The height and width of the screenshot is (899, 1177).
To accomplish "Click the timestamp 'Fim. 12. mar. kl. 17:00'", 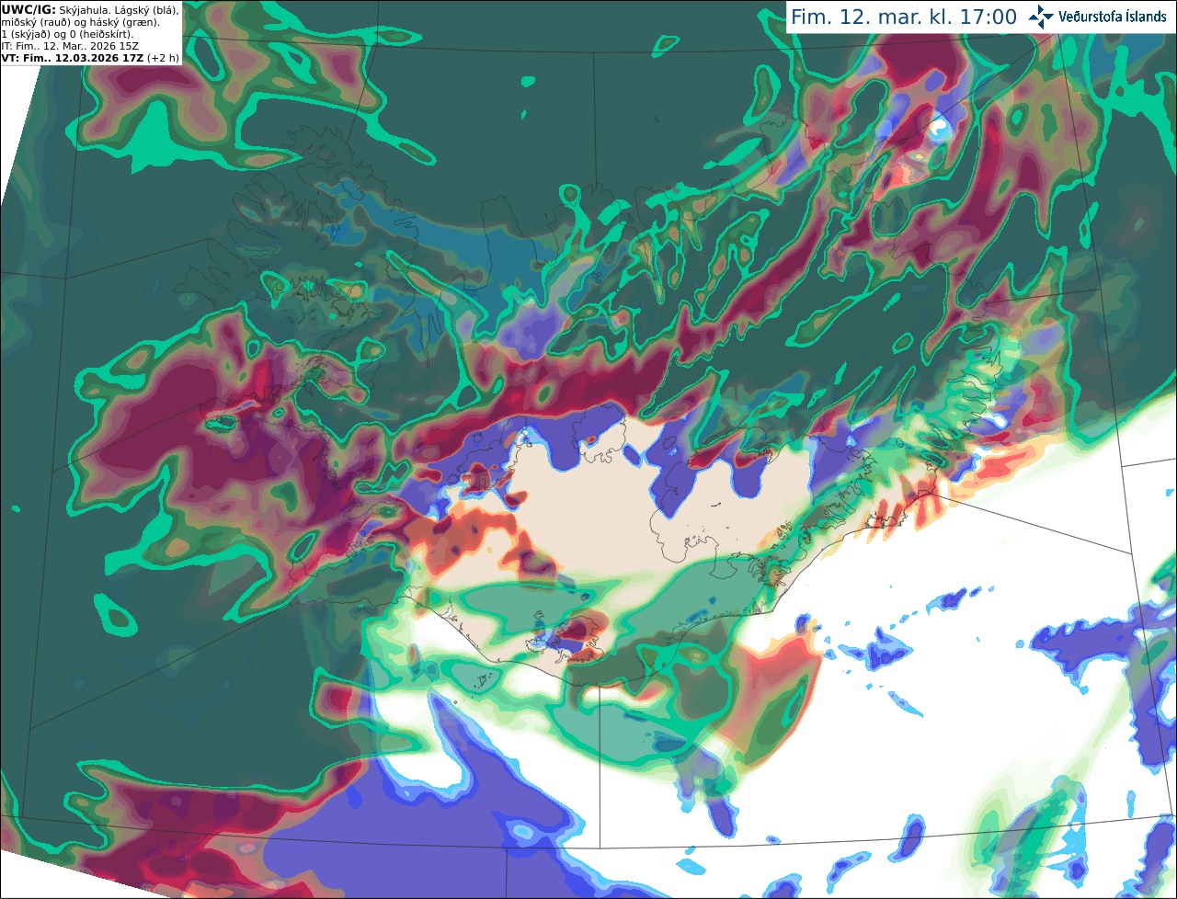I will (904, 17).
